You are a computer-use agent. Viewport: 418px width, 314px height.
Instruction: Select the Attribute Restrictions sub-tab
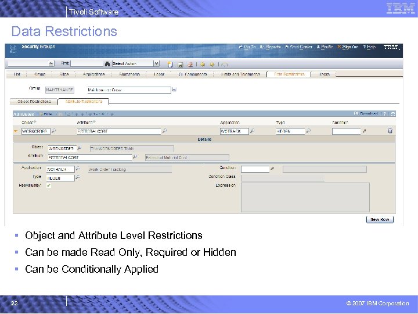(x=84, y=101)
